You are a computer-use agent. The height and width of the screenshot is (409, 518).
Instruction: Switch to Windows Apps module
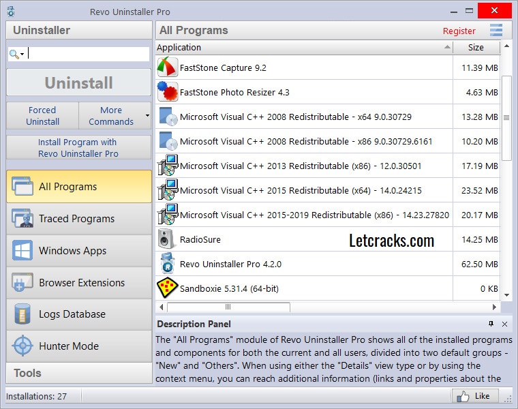(79, 250)
